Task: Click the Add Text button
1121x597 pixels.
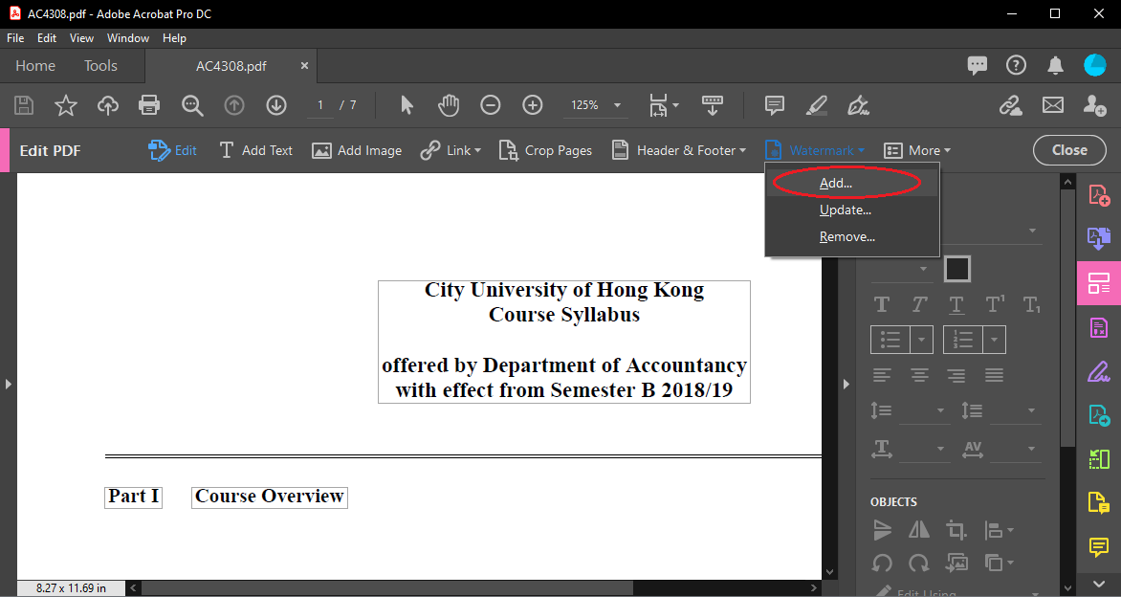Action: pos(255,150)
